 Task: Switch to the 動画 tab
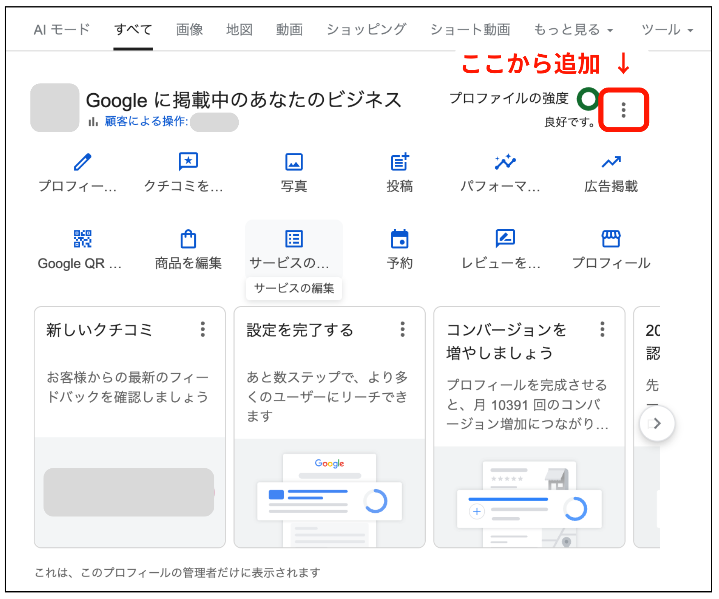[289, 30]
